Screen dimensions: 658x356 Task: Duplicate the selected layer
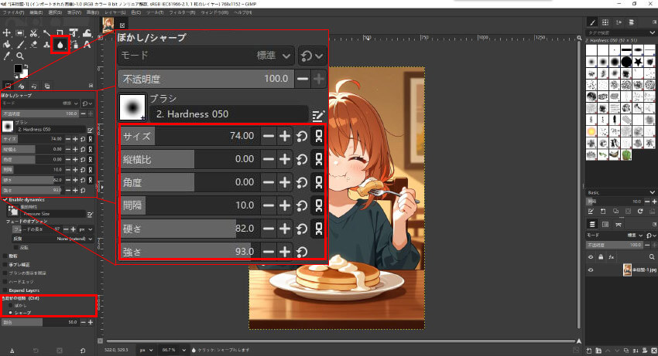coord(626,351)
